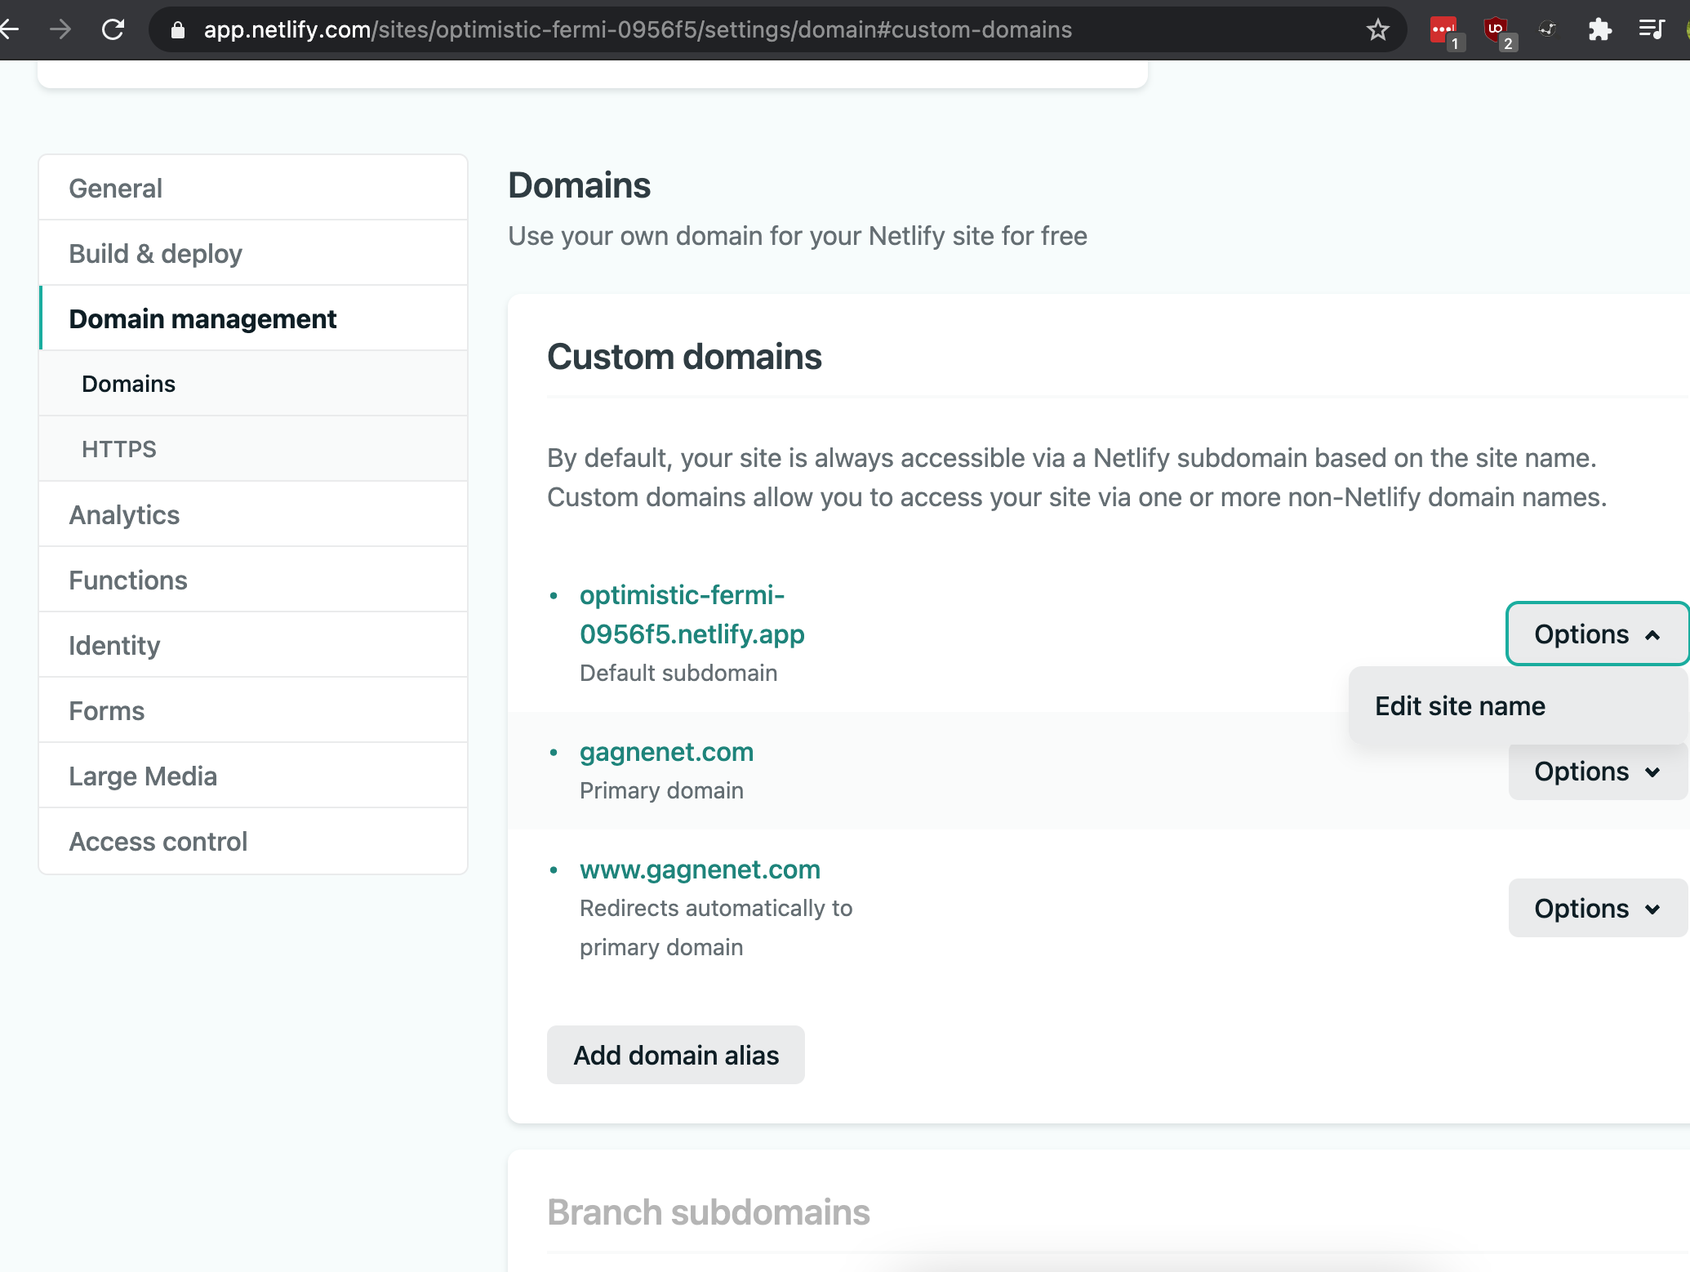Image resolution: width=1690 pixels, height=1272 pixels.
Task: Open the Build & deploy settings tab
Action: pyautogui.click(x=156, y=252)
